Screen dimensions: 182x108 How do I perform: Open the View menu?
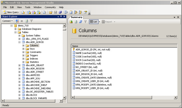pyautogui.click(x=19, y=7)
